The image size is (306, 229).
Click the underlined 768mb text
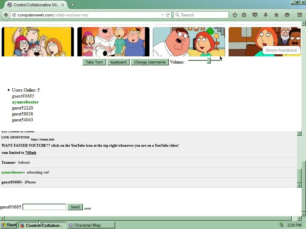click(31, 153)
